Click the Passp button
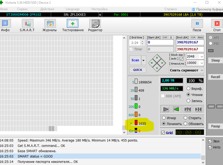The width and height of the screenshot is (223, 165). click(215, 126)
